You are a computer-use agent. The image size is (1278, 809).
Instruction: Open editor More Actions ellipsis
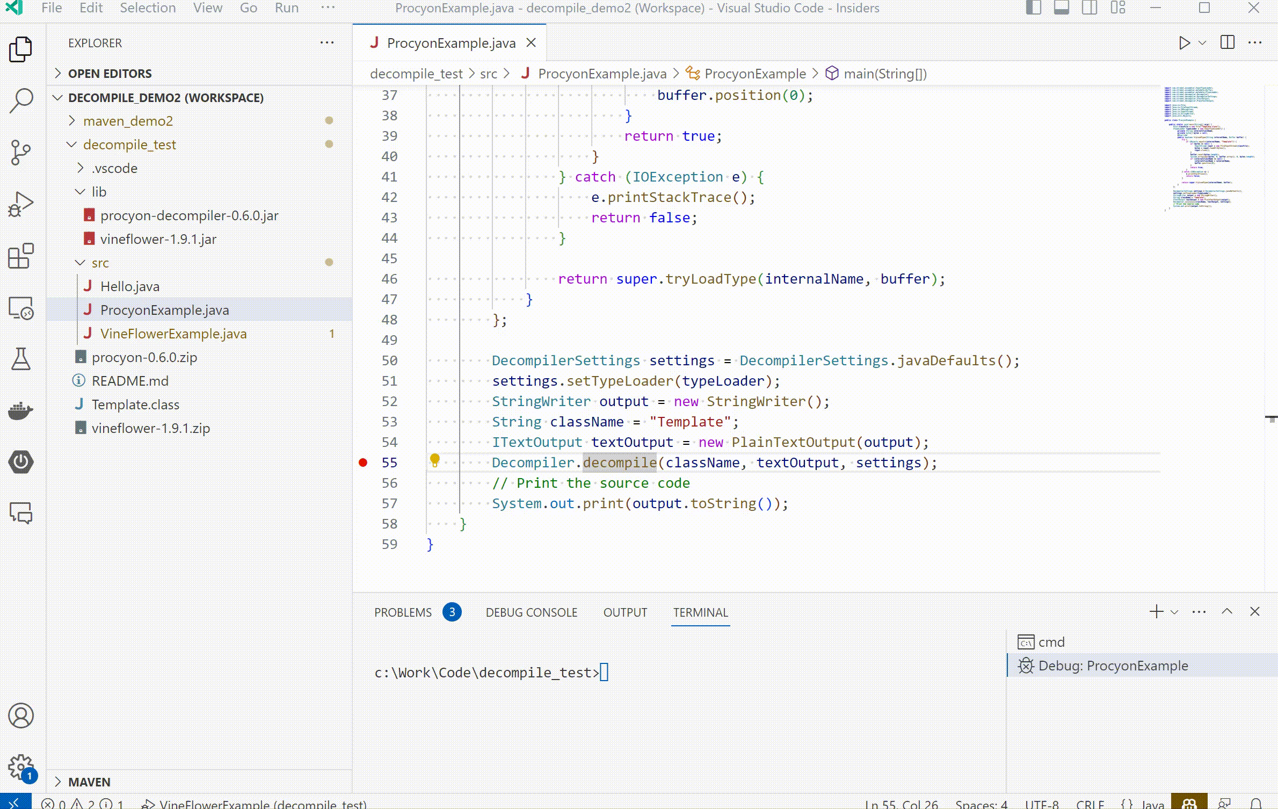pyautogui.click(x=1255, y=42)
